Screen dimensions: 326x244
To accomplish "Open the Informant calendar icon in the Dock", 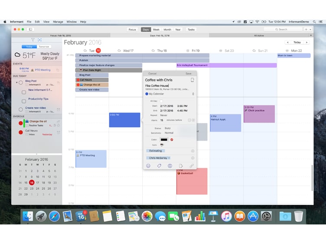I will (x=81, y=216).
